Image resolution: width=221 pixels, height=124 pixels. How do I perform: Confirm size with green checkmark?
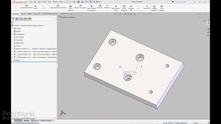click(136, 73)
